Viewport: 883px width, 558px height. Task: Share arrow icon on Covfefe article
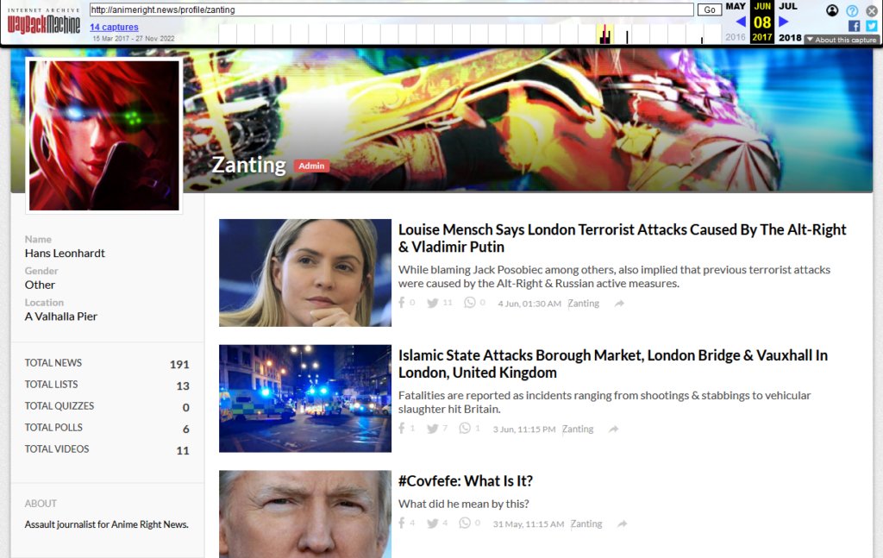(623, 524)
